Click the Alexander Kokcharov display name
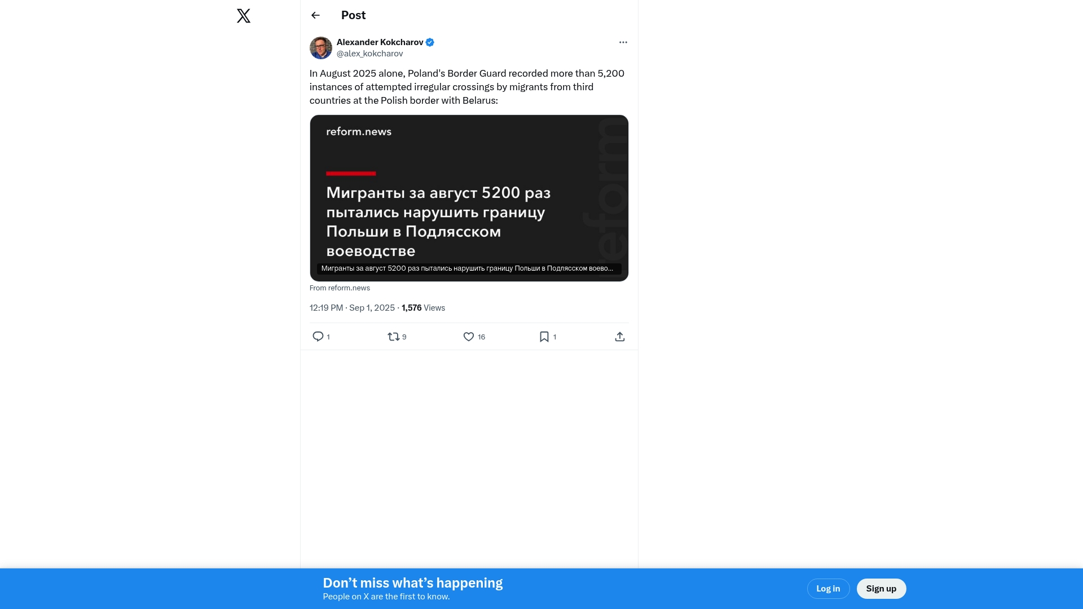1083x609 pixels. click(x=380, y=42)
